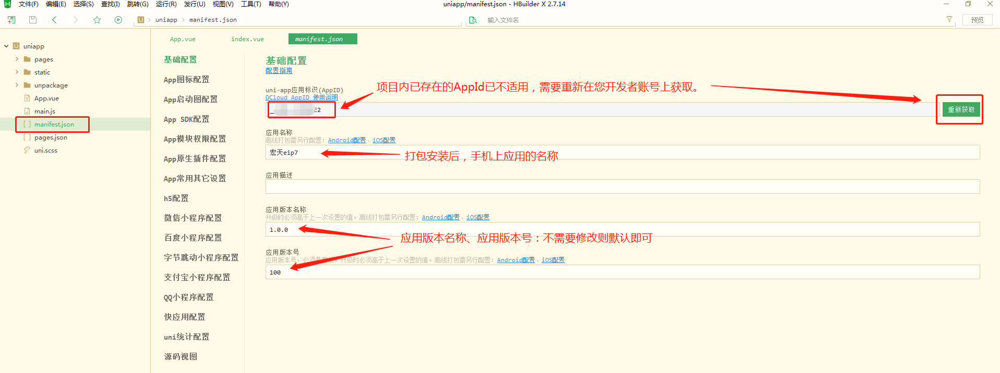This screenshot has height=373, width=1000.
Task: Open 微信小程序配置 section
Action: pyautogui.click(x=193, y=218)
